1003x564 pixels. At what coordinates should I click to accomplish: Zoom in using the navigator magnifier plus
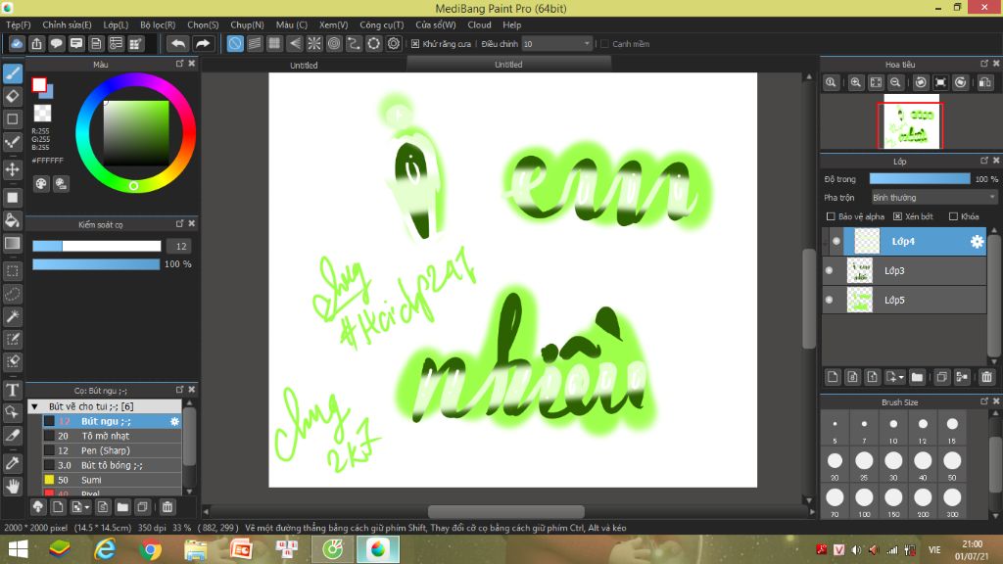(855, 82)
